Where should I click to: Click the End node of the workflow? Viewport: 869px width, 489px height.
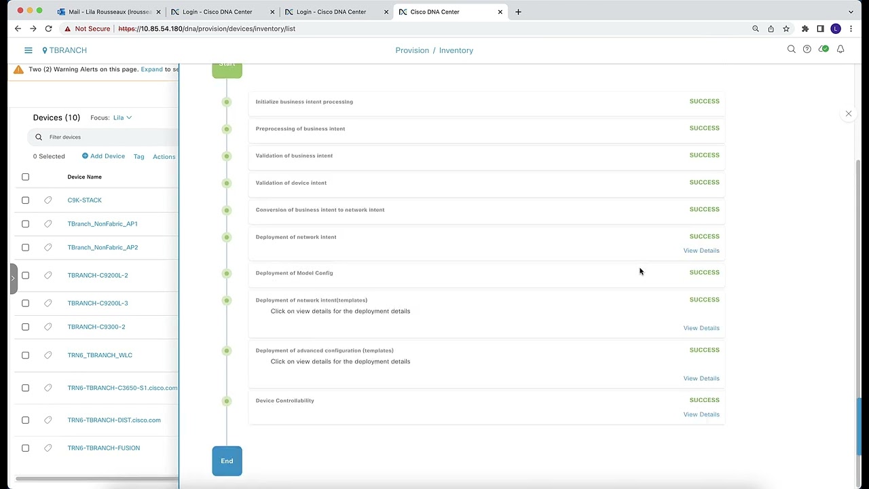[227, 461]
